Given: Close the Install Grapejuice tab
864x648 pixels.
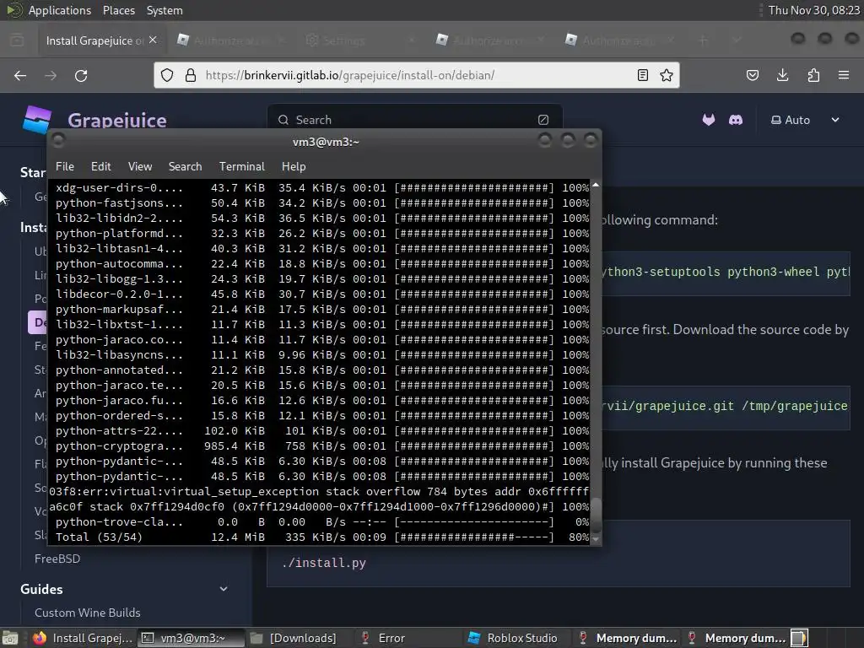Looking at the screenshot, I should tap(153, 40).
